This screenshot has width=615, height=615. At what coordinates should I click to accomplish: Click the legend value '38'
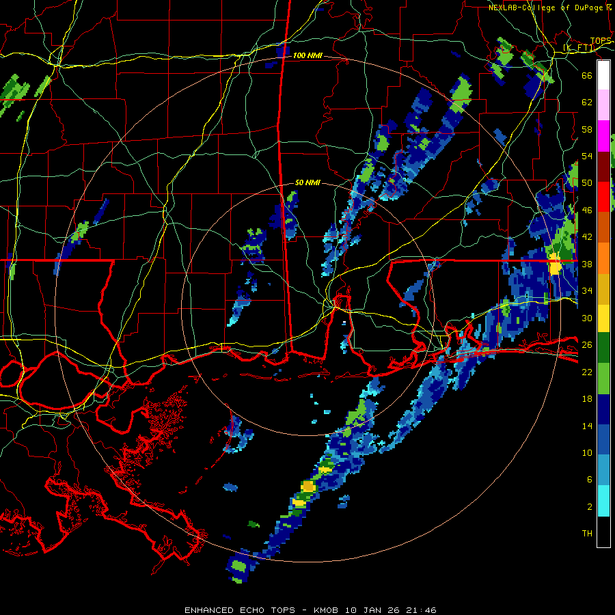[x=587, y=264]
